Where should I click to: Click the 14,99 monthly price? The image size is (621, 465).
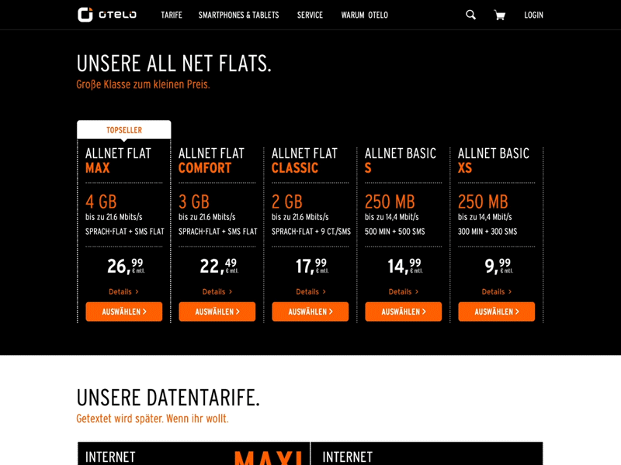click(405, 266)
